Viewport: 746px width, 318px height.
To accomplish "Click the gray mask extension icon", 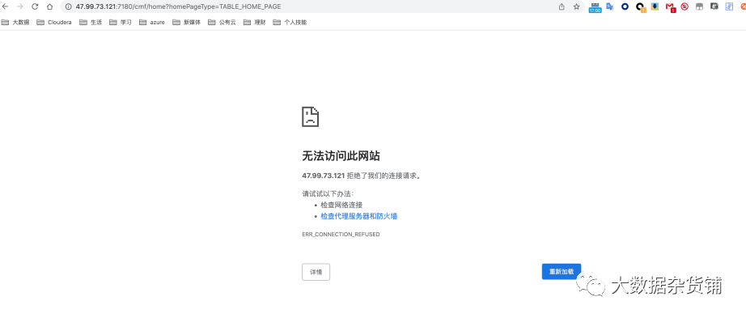I will (699, 6).
